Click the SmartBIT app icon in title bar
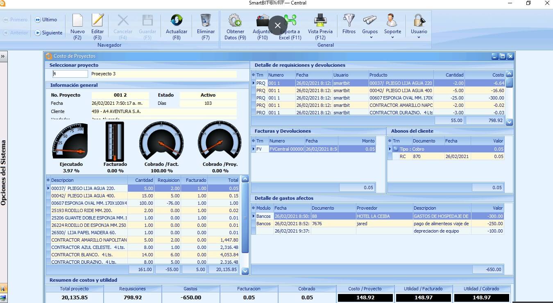This screenshot has height=303, width=553. click(3, 3)
